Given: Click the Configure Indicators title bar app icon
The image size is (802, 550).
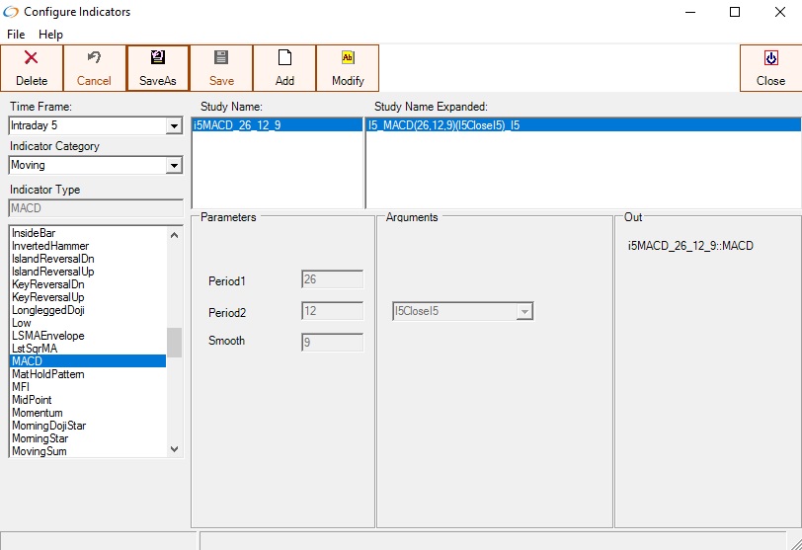Looking at the screenshot, I should 12,12.
